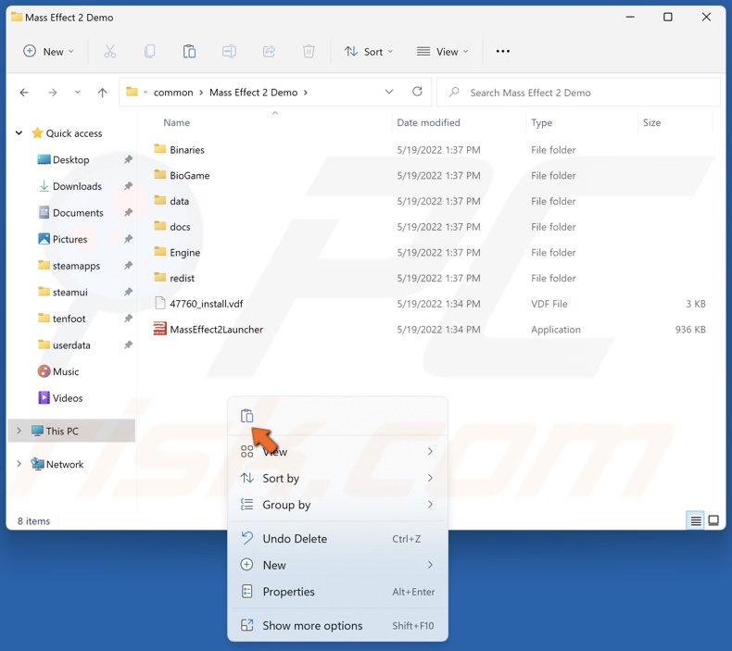This screenshot has height=651, width=732.
Task: Switch to details view in status bar
Action: tap(696, 520)
